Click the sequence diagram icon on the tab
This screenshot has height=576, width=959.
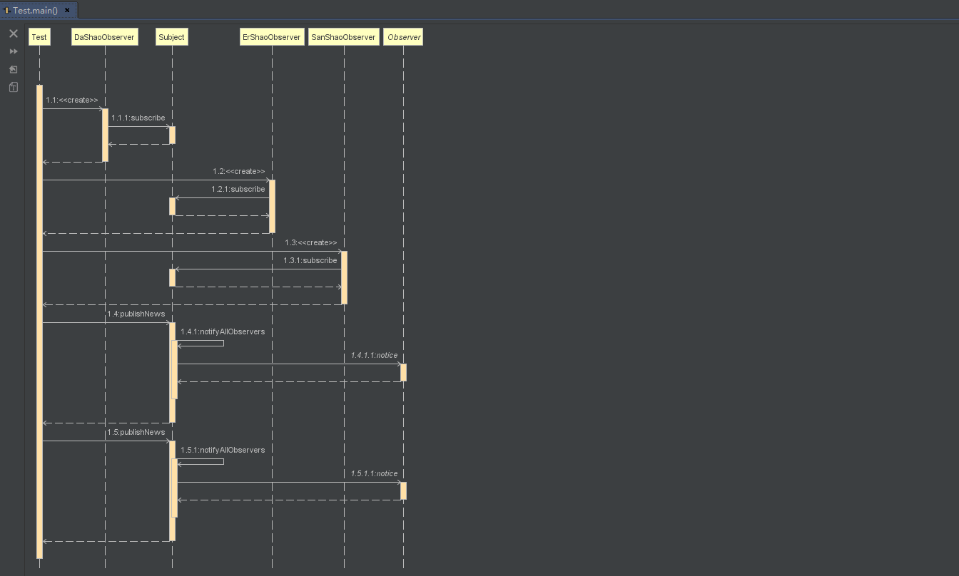click(x=9, y=11)
